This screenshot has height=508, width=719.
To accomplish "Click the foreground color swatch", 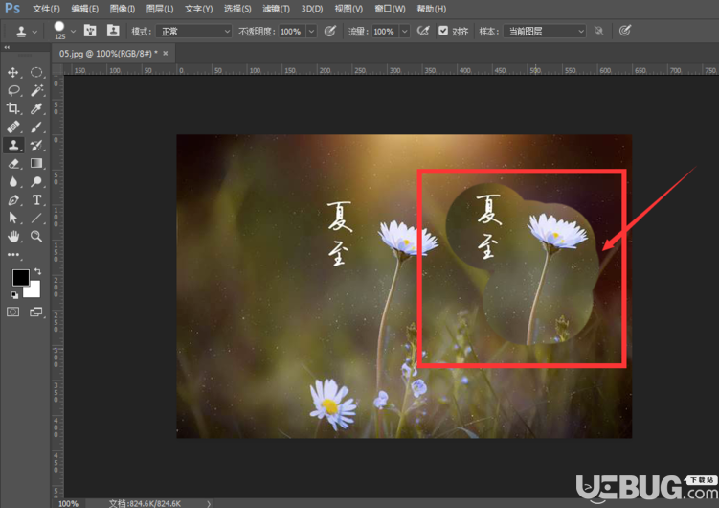I will (x=21, y=277).
